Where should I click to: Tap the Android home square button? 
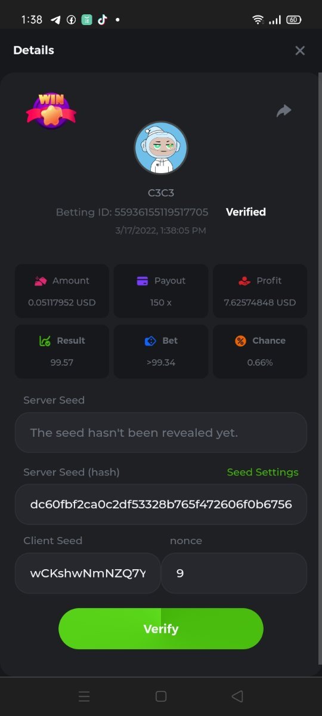[160, 696]
